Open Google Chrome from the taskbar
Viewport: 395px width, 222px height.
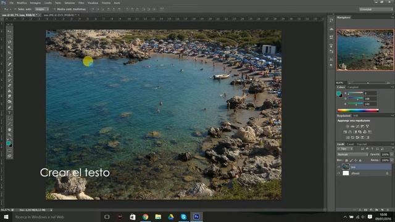tap(146, 216)
